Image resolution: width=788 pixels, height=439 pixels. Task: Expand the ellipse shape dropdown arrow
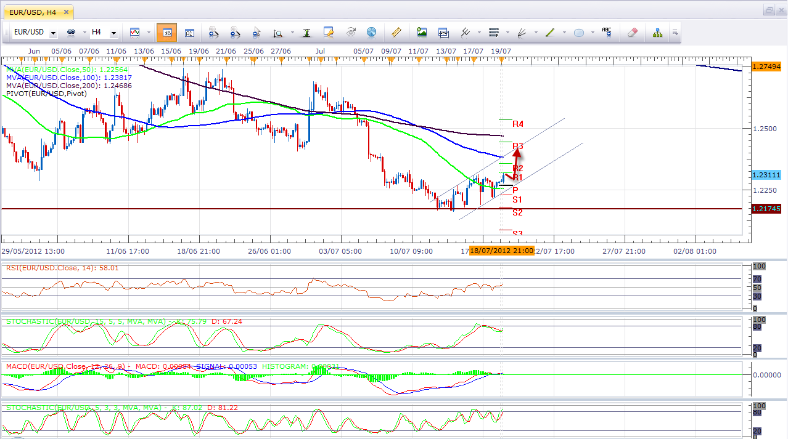tap(593, 33)
